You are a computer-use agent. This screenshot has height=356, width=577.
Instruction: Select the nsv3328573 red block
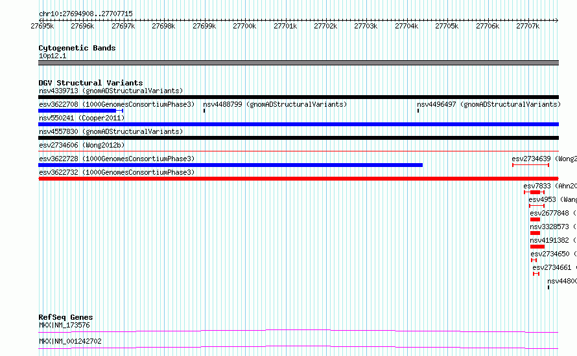click(x=535, y=233)
